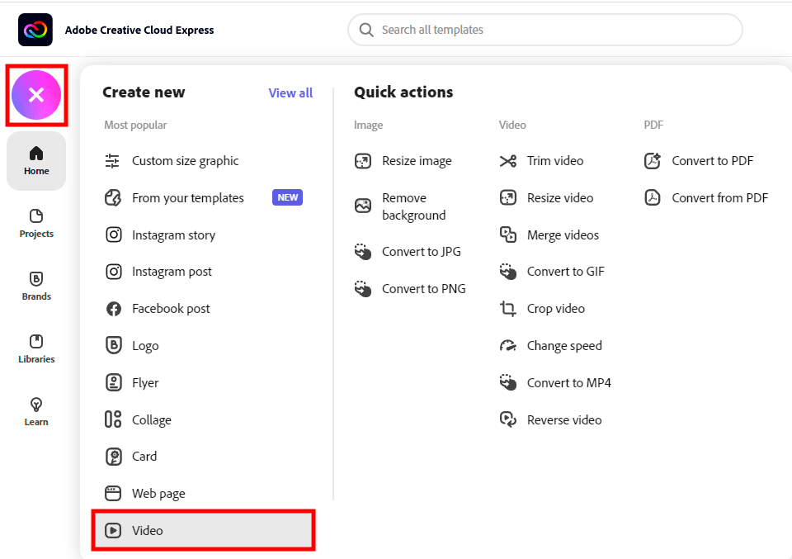Open Reverse video quick action

[564, 419]
